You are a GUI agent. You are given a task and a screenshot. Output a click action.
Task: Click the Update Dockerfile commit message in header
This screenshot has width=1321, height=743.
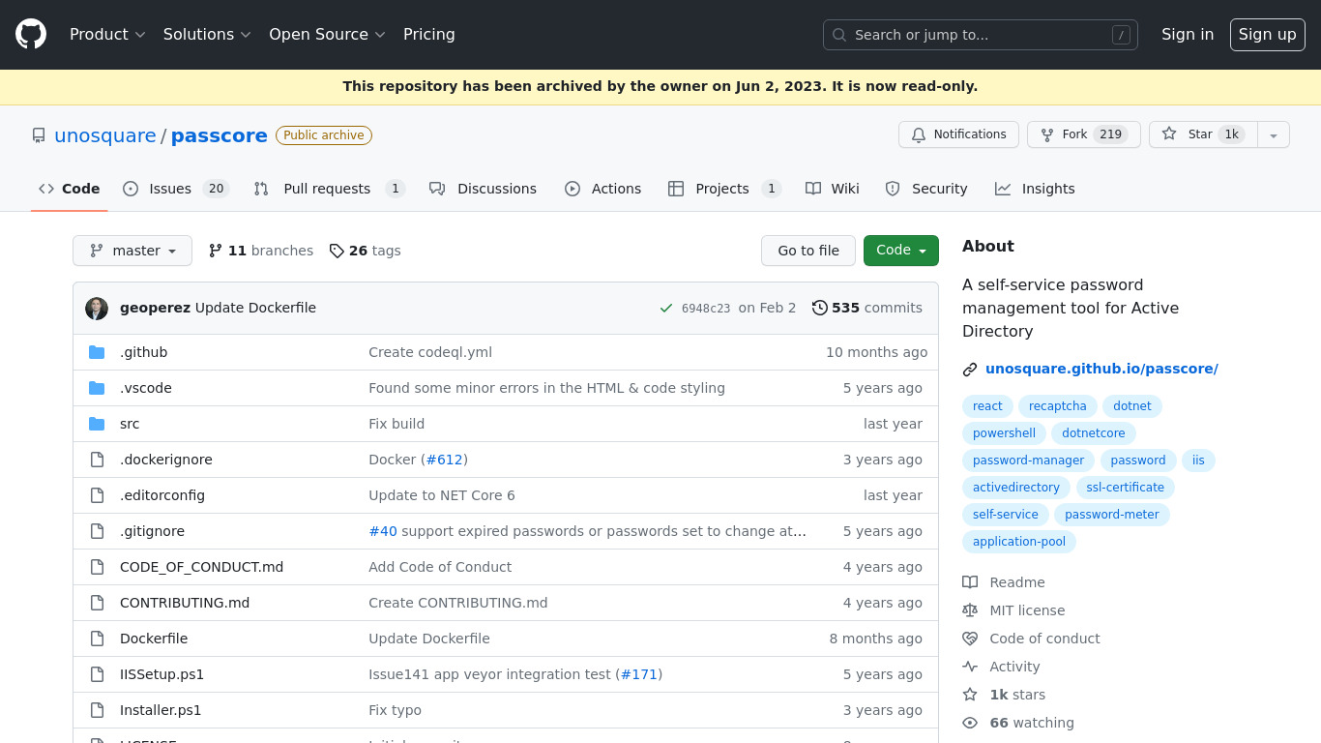coord(255,308)
